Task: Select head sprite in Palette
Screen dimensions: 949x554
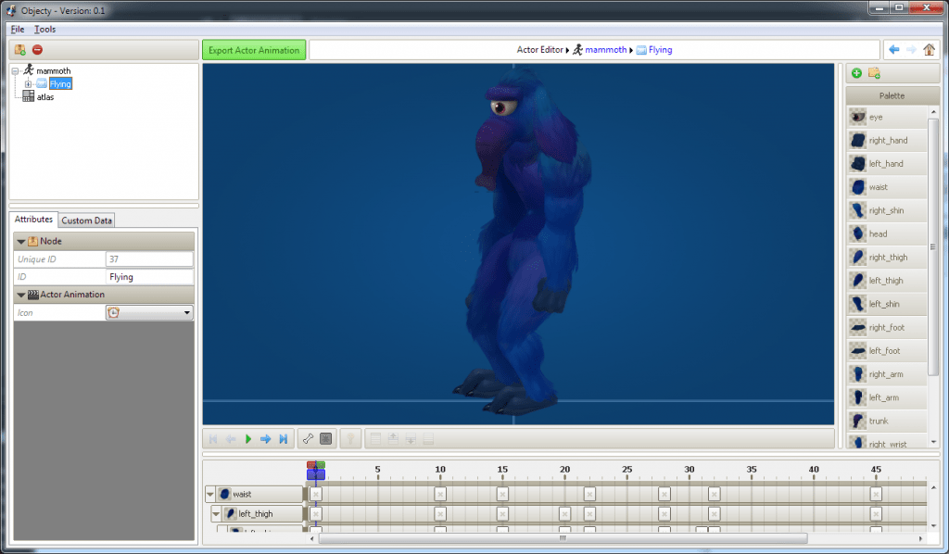Action: 887,233
